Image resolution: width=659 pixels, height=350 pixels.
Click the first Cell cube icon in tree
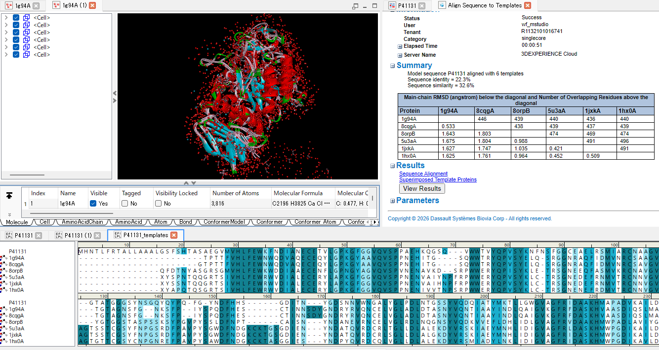point(26,18)
